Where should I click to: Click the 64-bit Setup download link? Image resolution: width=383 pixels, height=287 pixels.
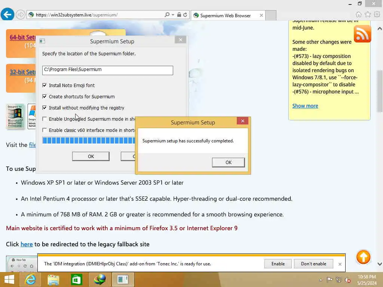22,37
